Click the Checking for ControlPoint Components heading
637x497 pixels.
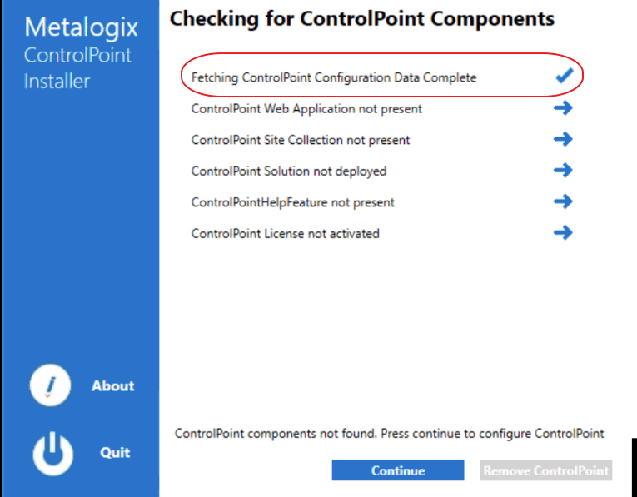pyautogui.click(x=362, y=17)
